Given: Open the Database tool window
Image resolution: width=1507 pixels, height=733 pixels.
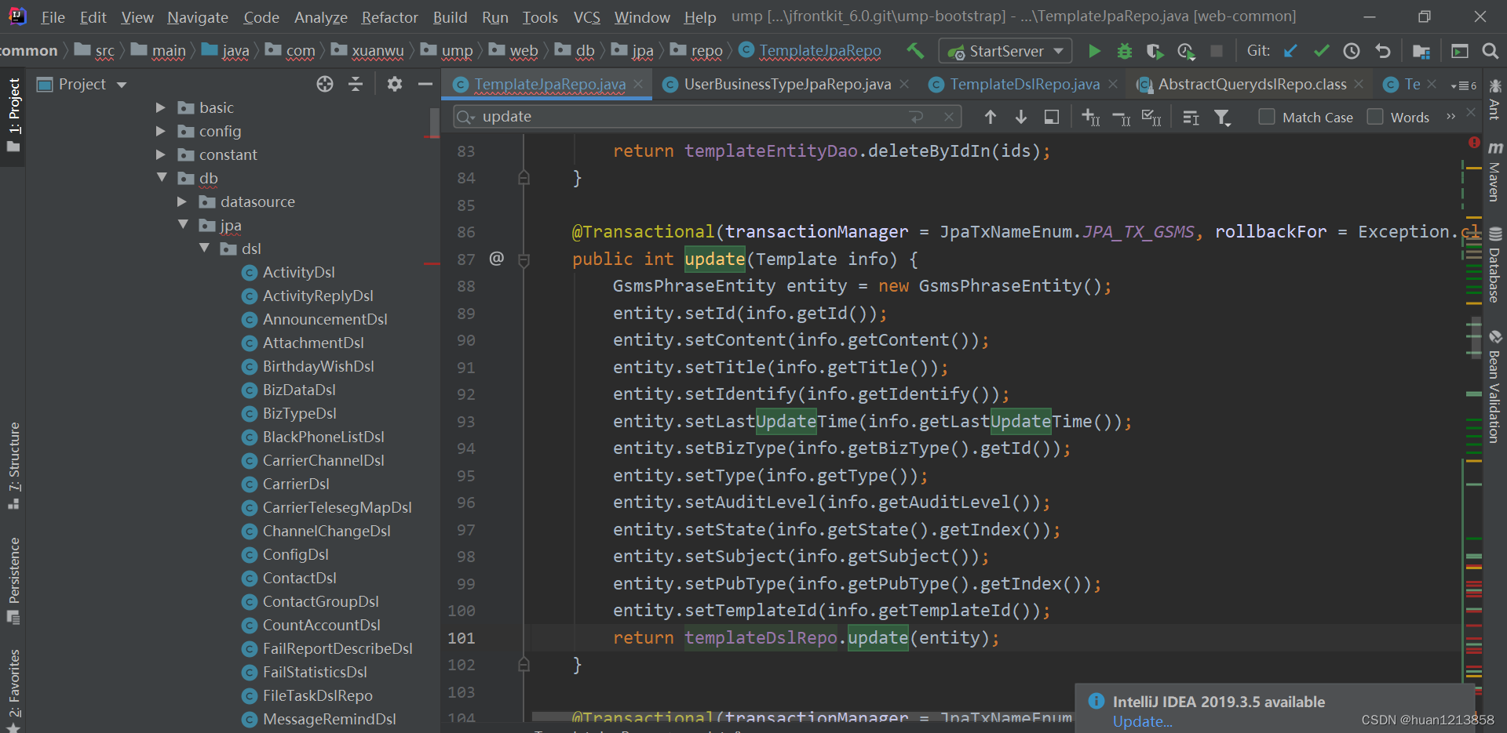Looking at the screenshot, I should click(1494, 265).
